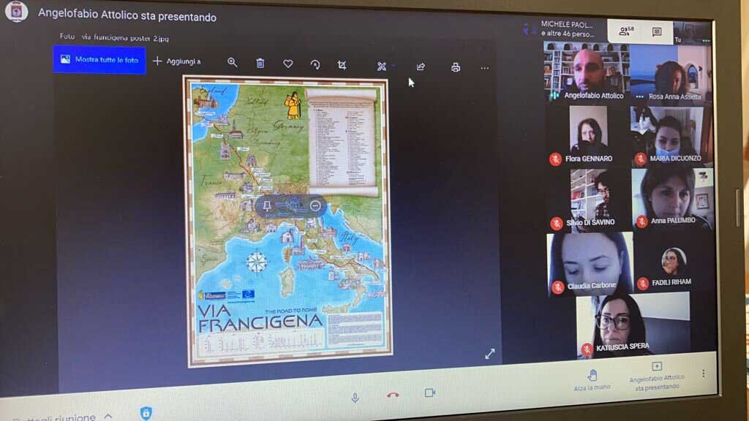Click Mostra tutte le foto button

[x=99, y=60]
